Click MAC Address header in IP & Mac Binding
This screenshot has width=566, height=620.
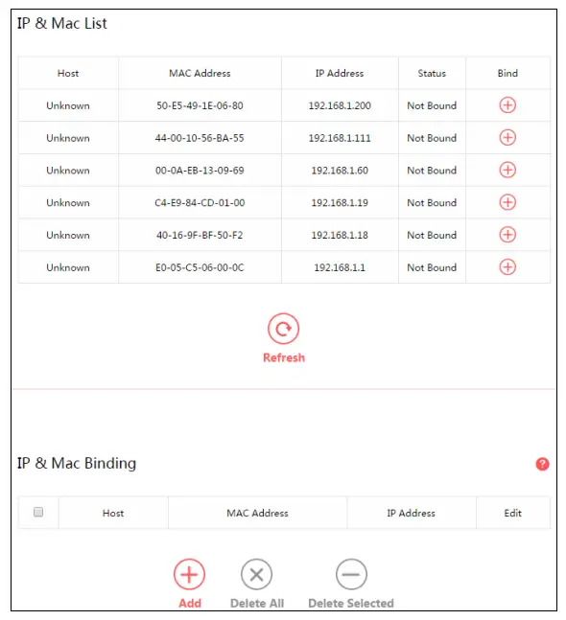pyautogui.click(x=258, y=514)
